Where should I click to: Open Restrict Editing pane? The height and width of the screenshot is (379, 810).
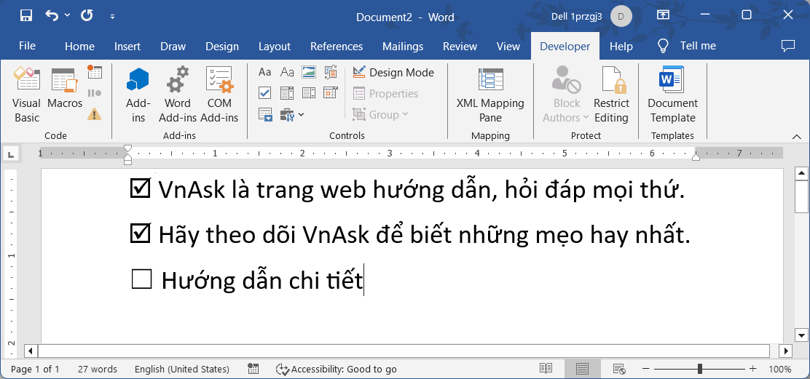pyautogui.click(x=612, y=95)
